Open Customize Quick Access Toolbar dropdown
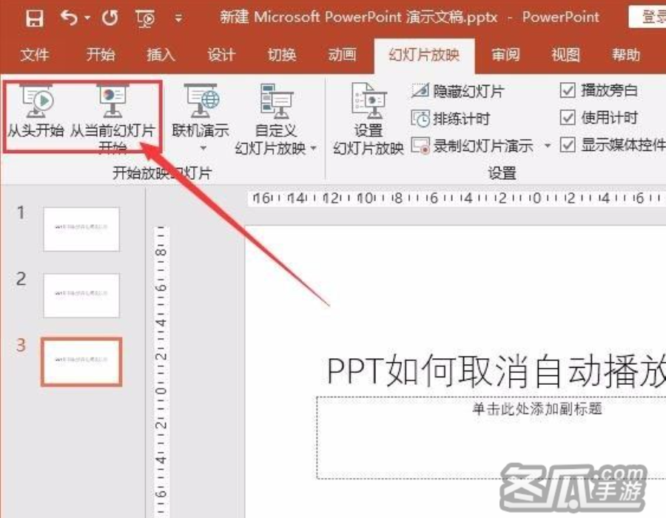666x518 pixels. [x=179, y=18]
